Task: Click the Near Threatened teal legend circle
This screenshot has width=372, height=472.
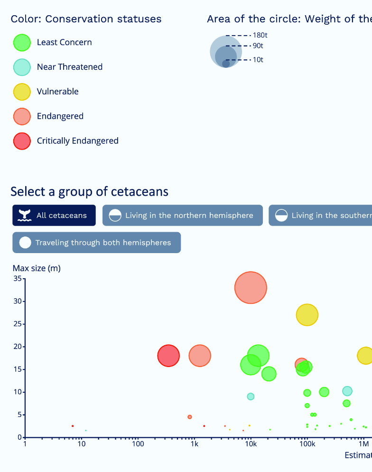Action: pos(22,67)
